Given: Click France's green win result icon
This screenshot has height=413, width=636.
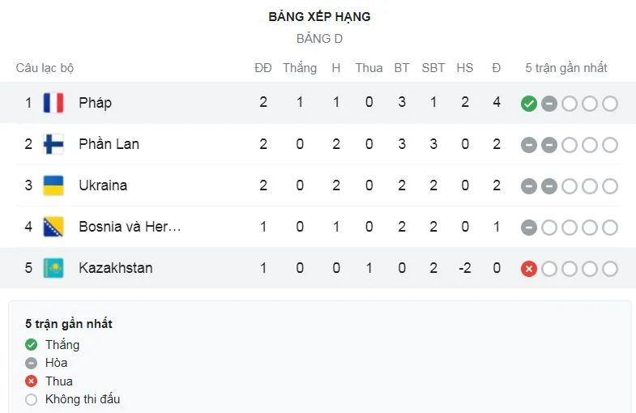Looking at the screenshot, I should (x=529, y=104).
